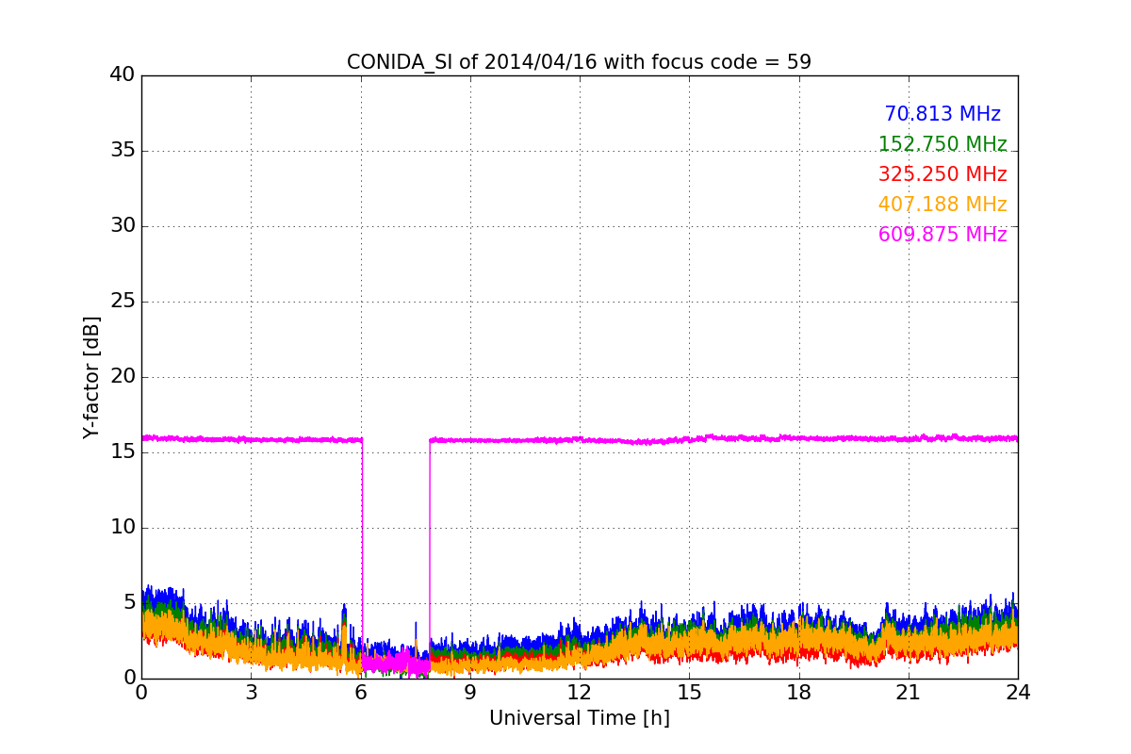Select the 609.875 MHz legend label

942,235
